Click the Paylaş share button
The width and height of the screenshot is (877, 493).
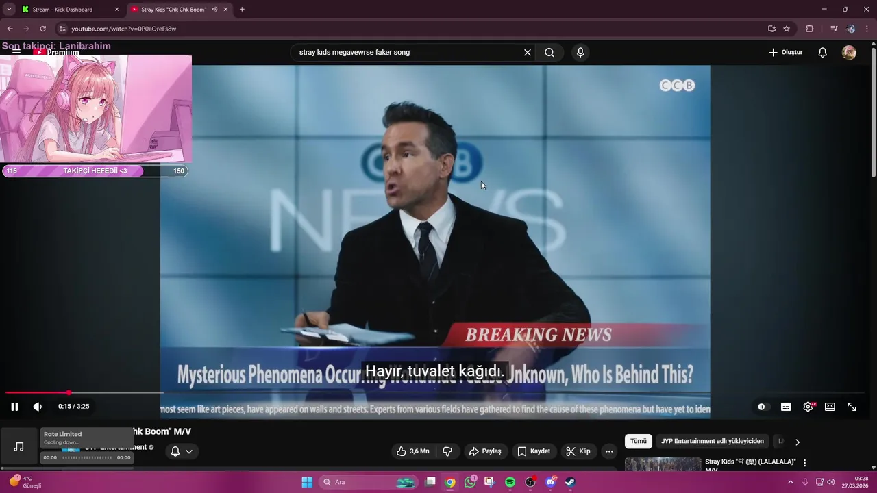pyautogui.click(x=485, y=451)
